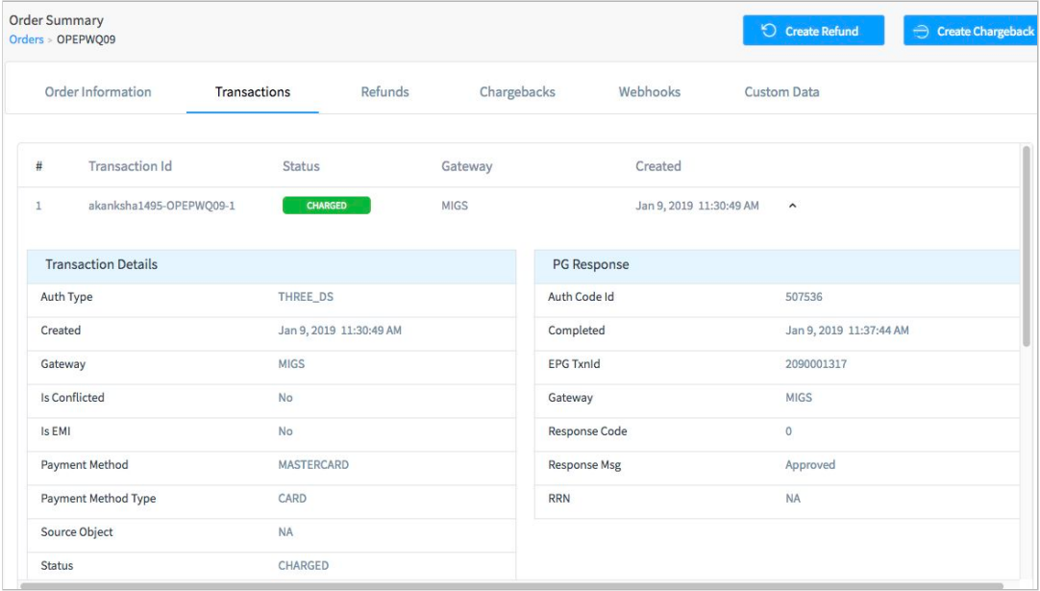Click the Auth Type label

66,297
